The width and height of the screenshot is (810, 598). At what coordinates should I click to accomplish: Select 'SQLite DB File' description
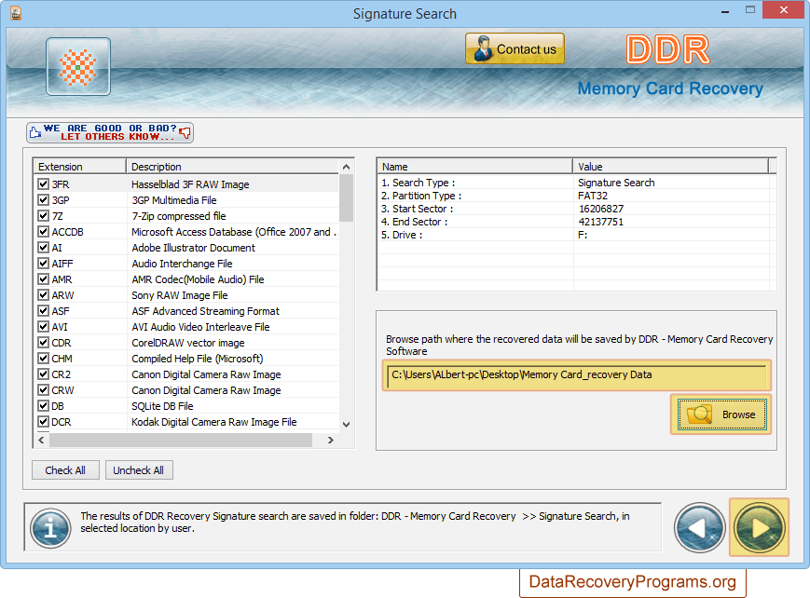(x=162, y=406)
